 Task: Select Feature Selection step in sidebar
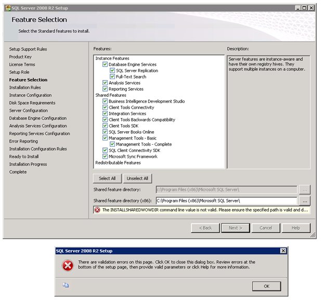tap(28, 80)
